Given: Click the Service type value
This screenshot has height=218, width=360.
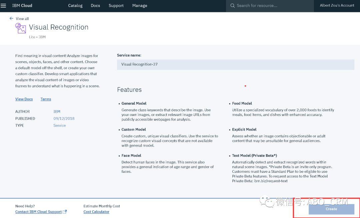Looking at the screenshot, I should click(59, 126).
